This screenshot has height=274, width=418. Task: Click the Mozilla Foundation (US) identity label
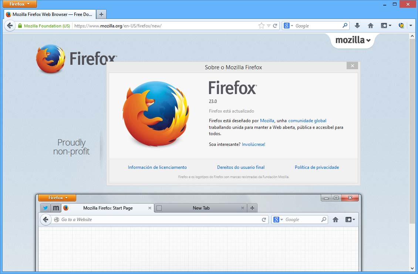coord(47,26)
